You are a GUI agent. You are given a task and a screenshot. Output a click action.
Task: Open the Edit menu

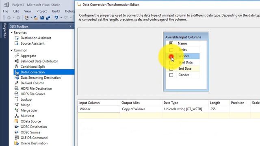point(16,11)
